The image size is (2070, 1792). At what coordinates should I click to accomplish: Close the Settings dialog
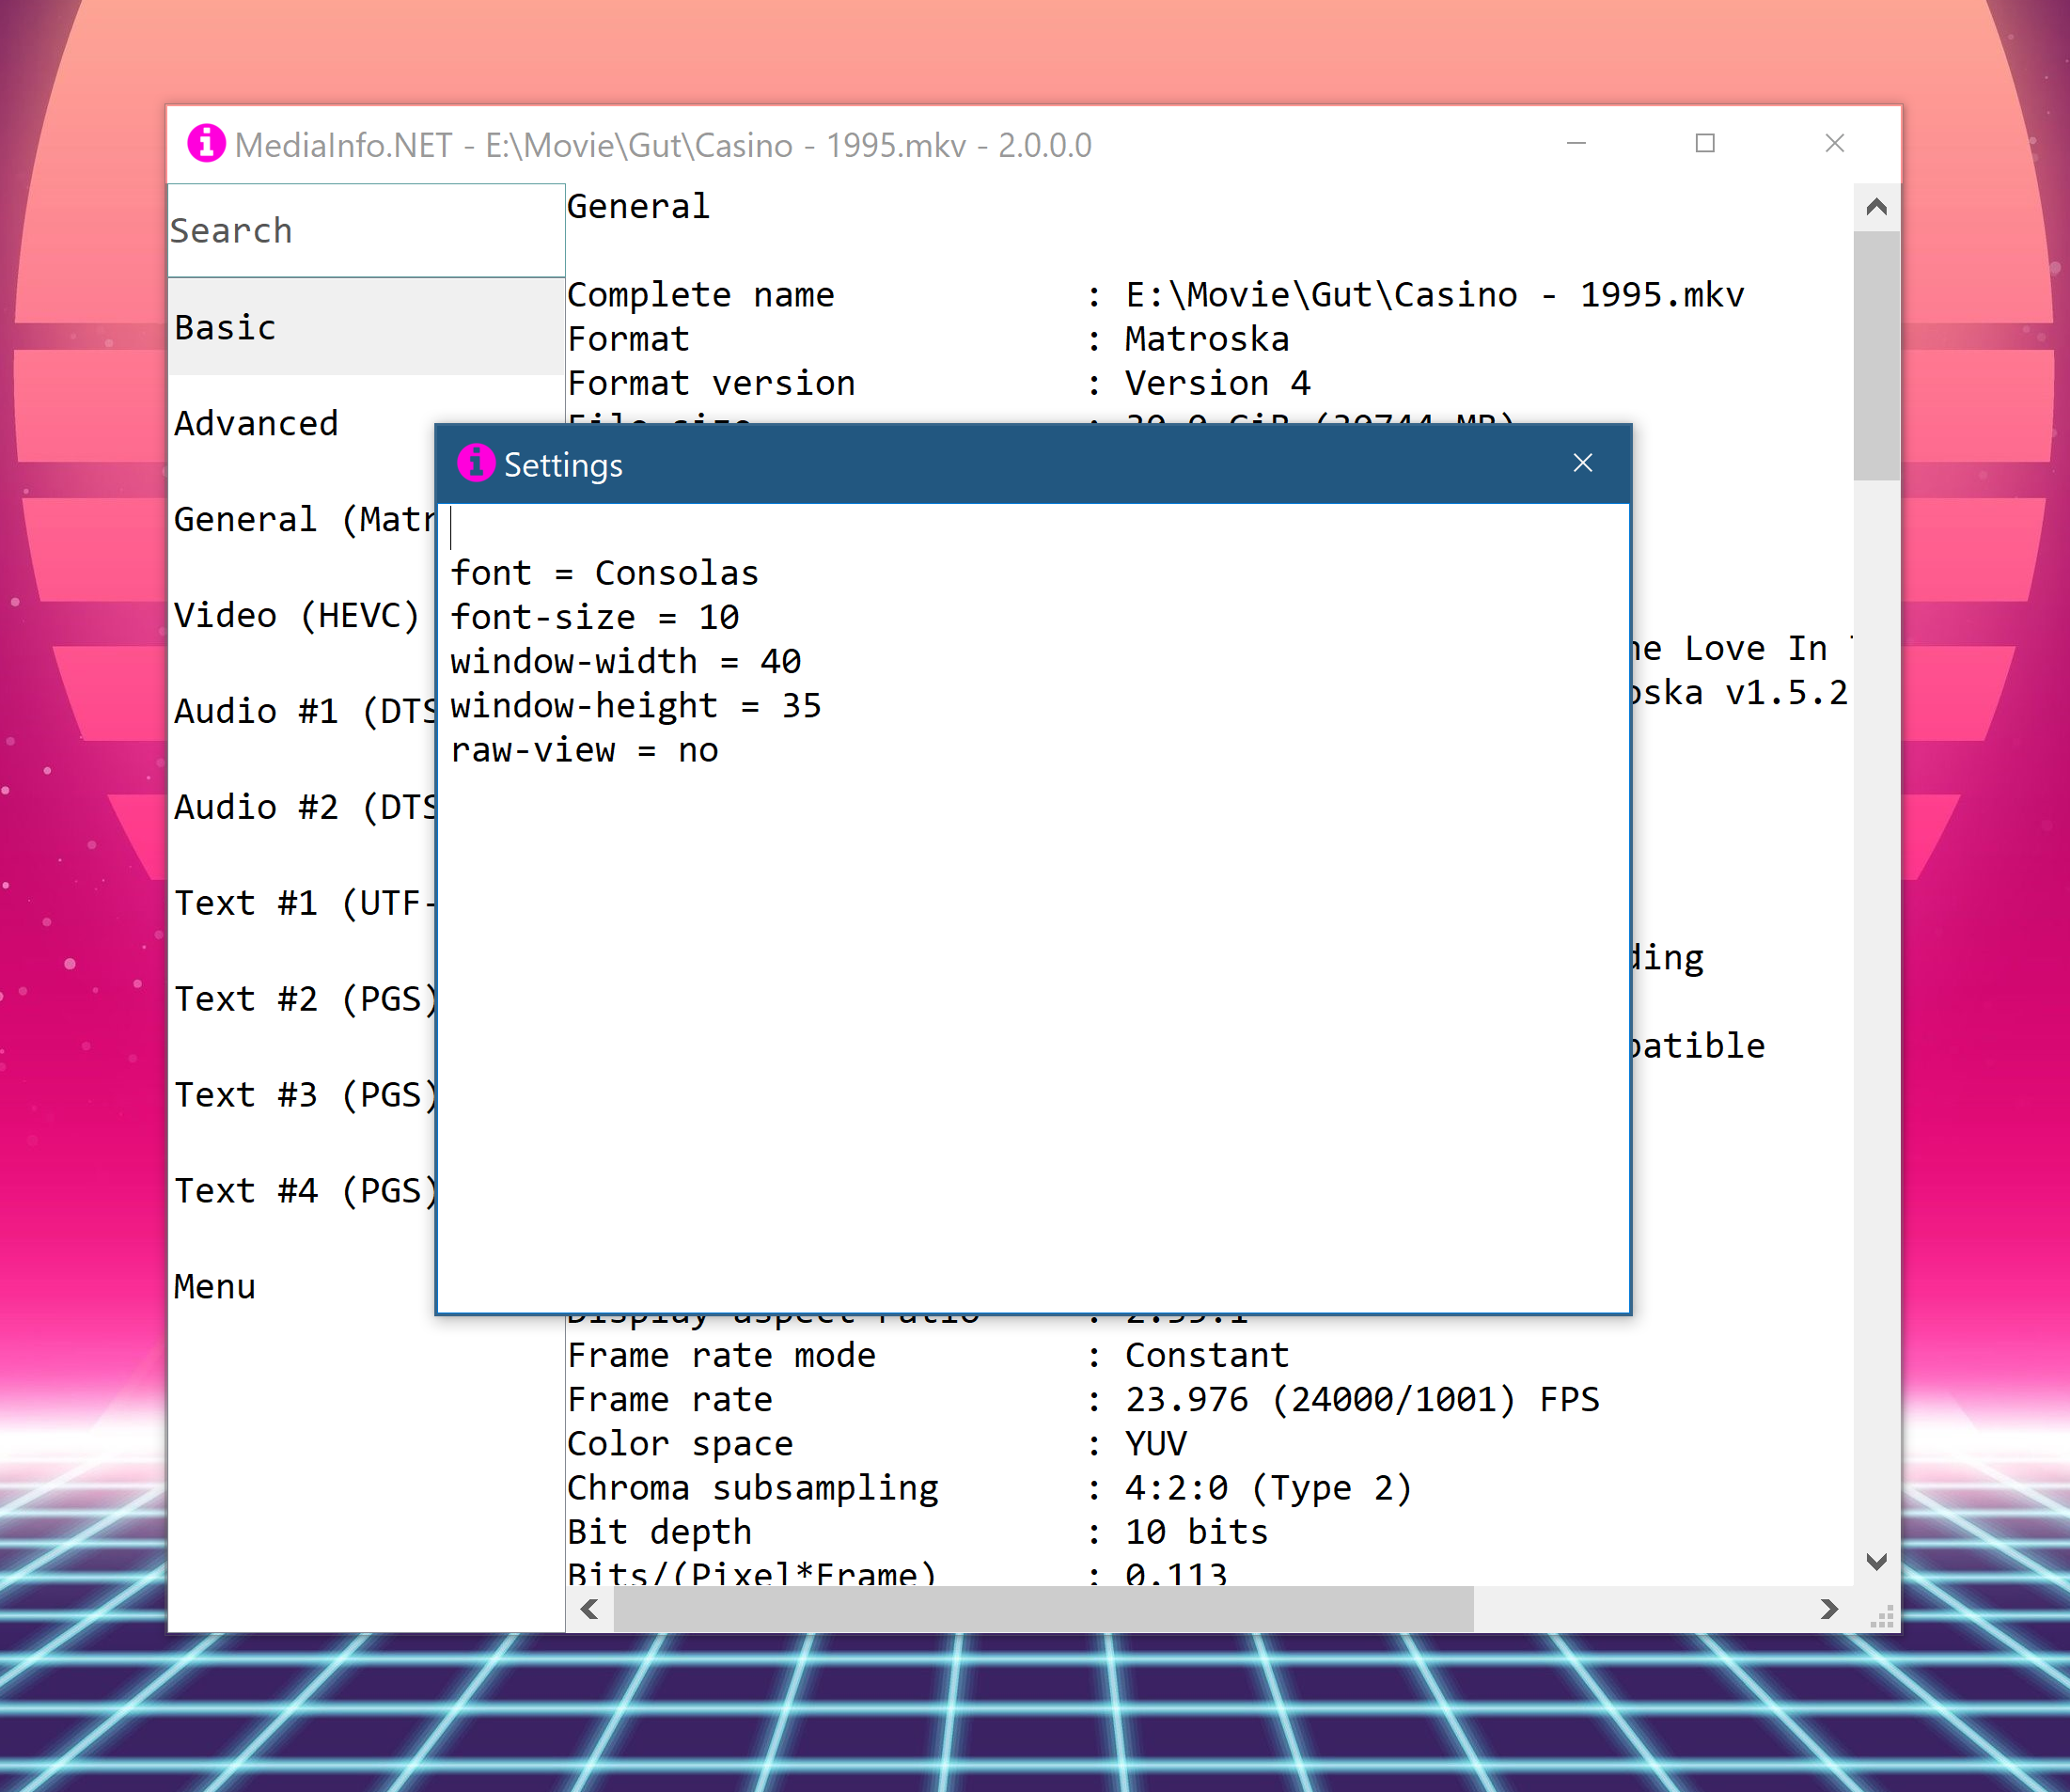[x=1582, y=464]
